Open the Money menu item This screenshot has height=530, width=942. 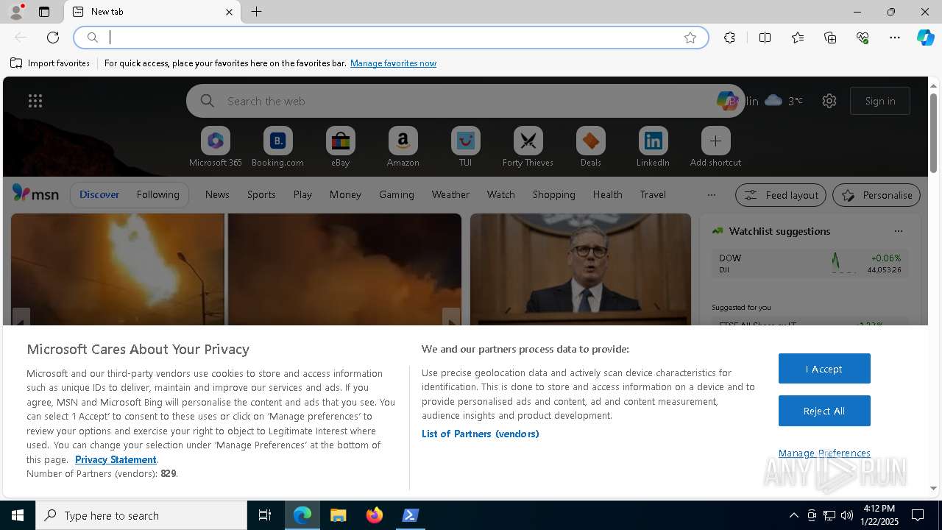345,194
